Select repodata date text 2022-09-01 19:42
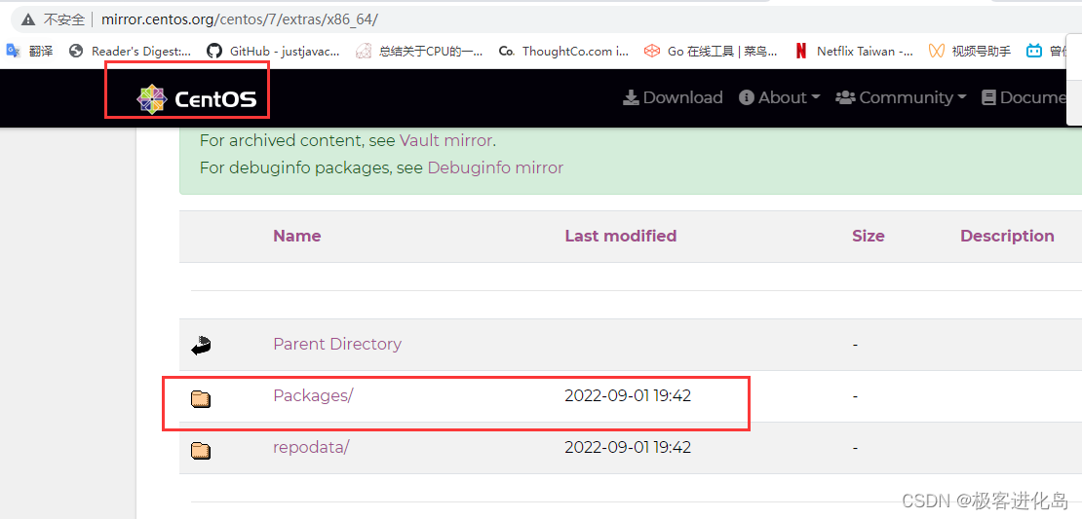Viewport: 1082px width, 519px height. pos(628,447)
